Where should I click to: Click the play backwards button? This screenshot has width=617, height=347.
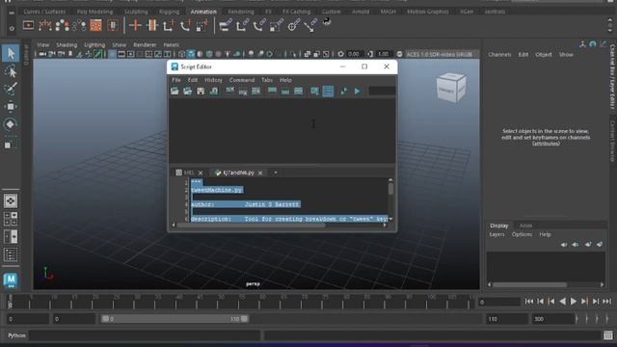click(562, 302)
